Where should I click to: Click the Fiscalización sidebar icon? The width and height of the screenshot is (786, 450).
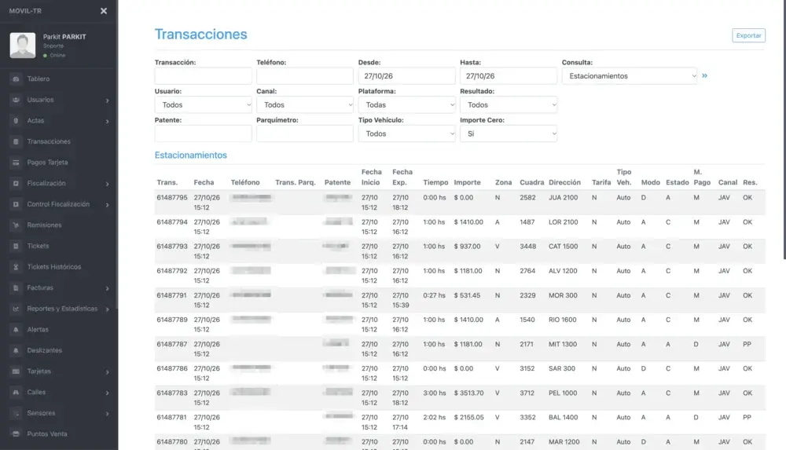click(x=16, y=184)
